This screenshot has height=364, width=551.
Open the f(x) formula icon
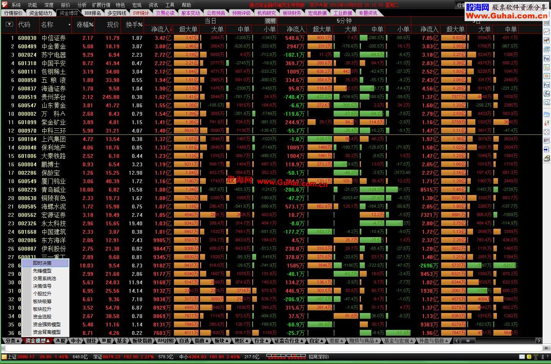pyautogui.click(x=547, y=94)
